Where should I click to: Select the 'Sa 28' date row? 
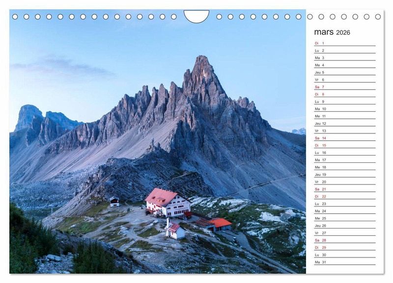pyautogui.click(x=345, y=240)
